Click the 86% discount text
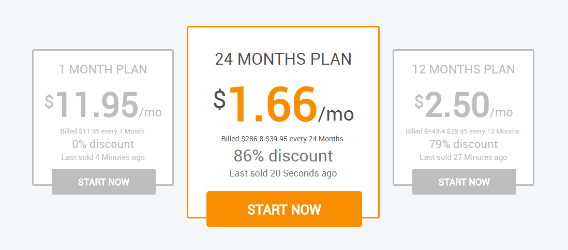Viewport: 568px width, 250px height. (x=283, y=156)
